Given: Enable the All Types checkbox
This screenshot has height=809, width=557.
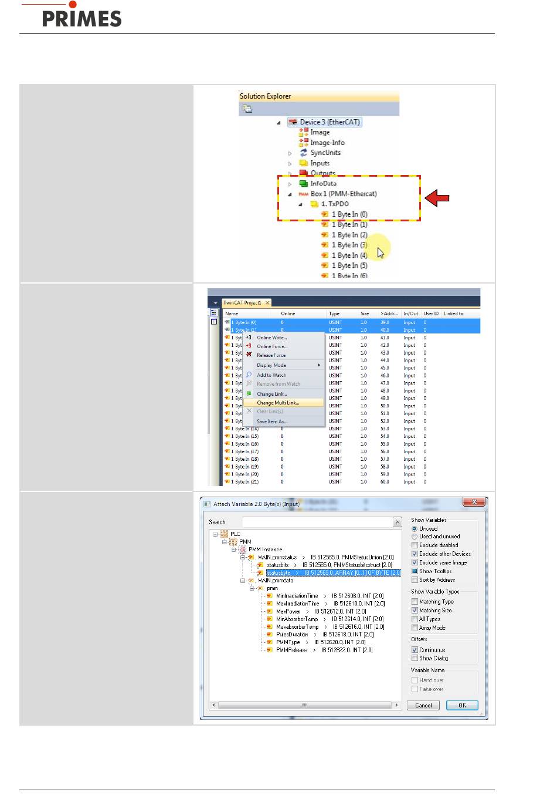Looking at the screenshot, I should 415,619.
